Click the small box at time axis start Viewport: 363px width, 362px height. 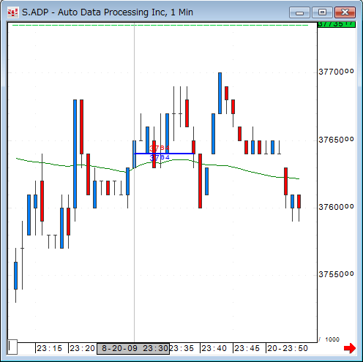(12, 347)
